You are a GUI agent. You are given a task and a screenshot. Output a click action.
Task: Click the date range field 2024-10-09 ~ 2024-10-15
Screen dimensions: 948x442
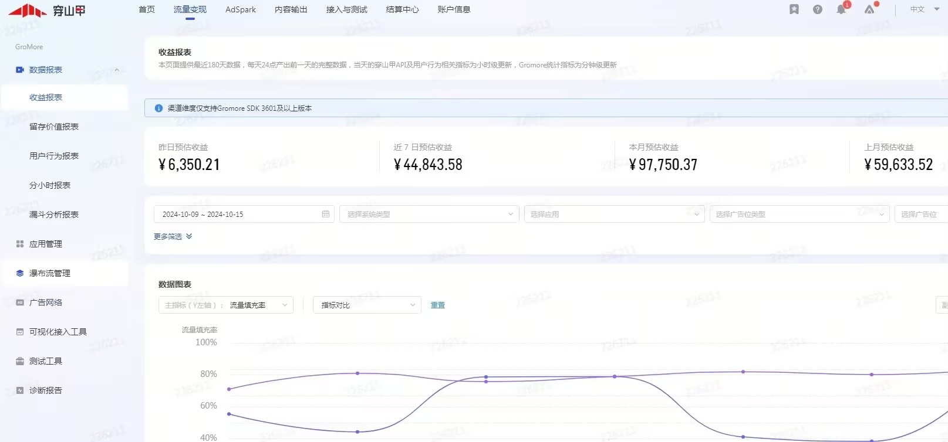(244, 214)
